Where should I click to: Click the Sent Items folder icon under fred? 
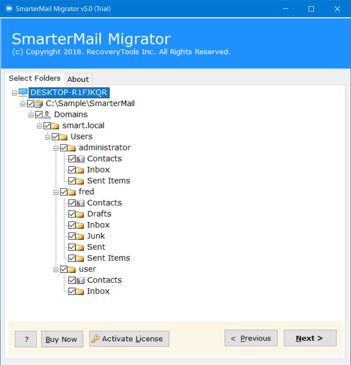point(79,258)
